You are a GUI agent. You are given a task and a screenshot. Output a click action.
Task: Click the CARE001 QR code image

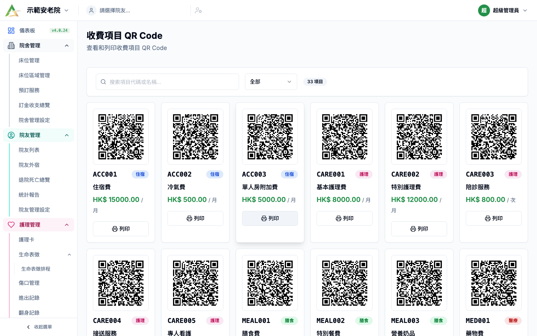pyautogui.click(x=345, y=137)
